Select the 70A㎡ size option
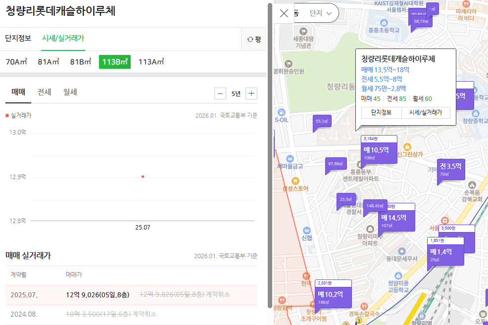The height and width of the screenshot is (325, 488). coord(15,63)
